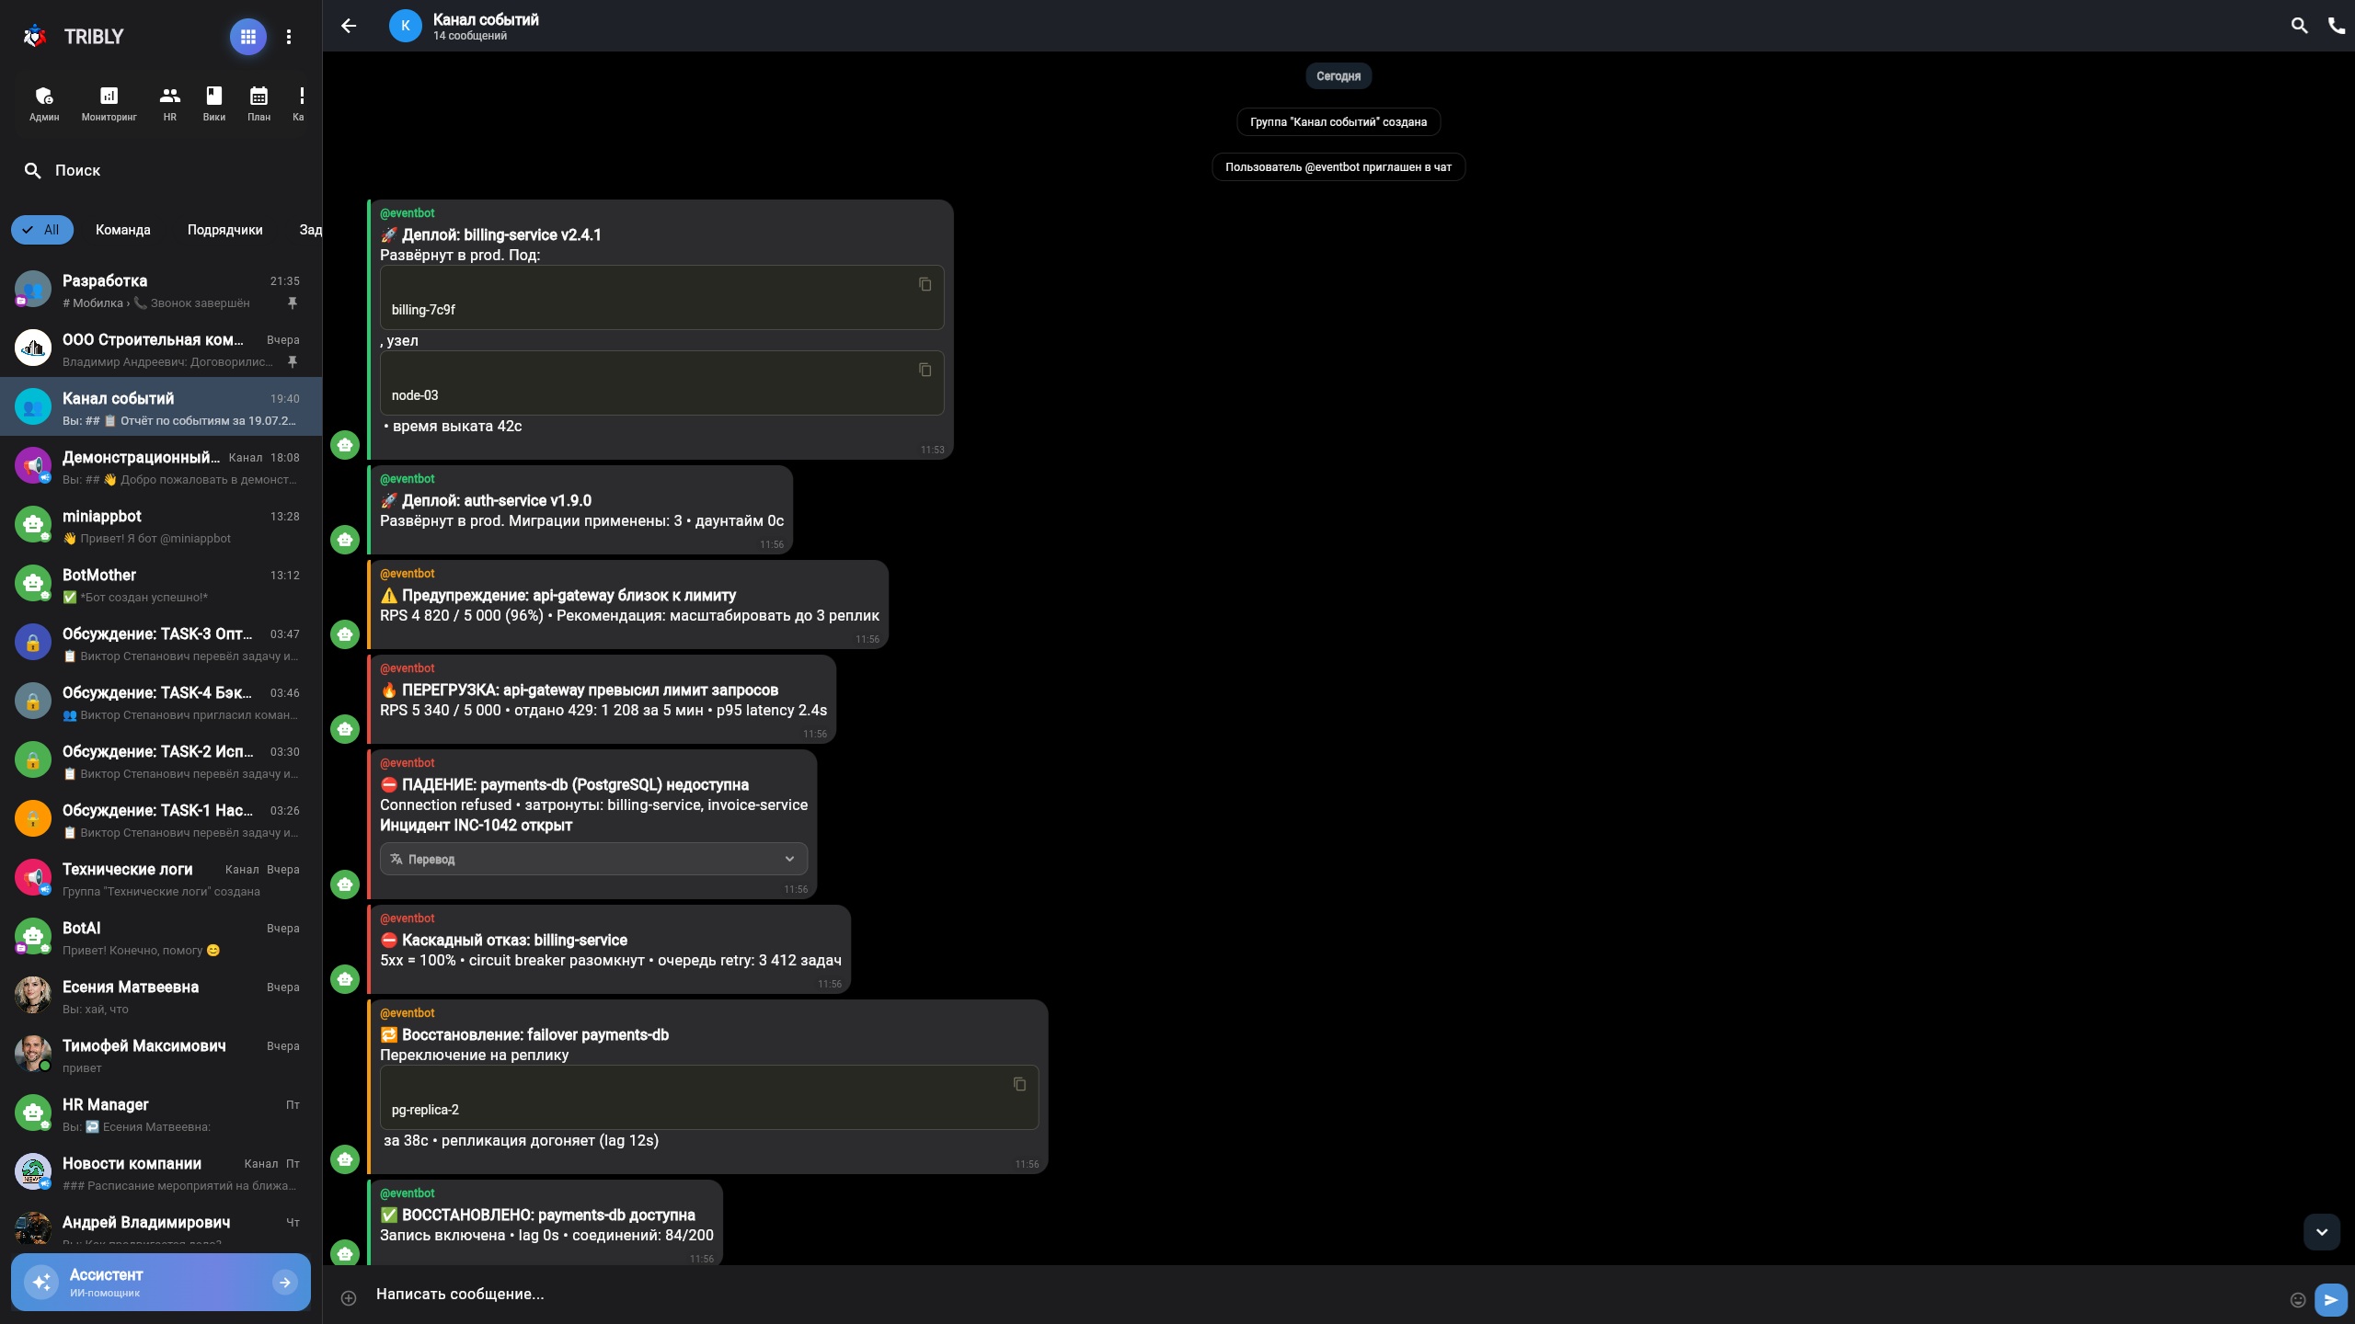Open the Ассистент ИИ-помощник button
The height and width of the screenshot is (1324, 2355).
point(161,1282)
